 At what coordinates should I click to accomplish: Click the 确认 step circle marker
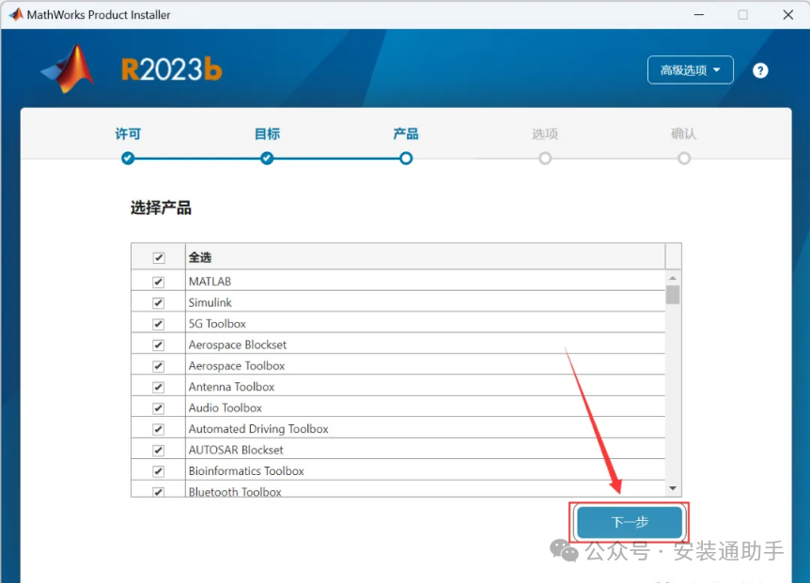tap(684, 159)
